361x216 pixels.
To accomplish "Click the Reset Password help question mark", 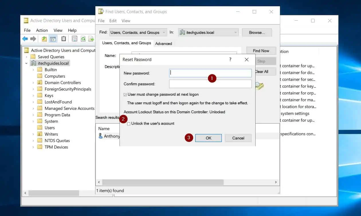I will [230, 60].
